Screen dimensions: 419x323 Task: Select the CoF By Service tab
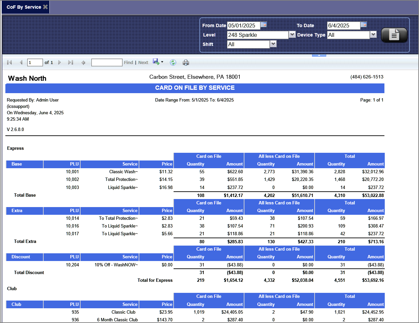tap(24, 7)
